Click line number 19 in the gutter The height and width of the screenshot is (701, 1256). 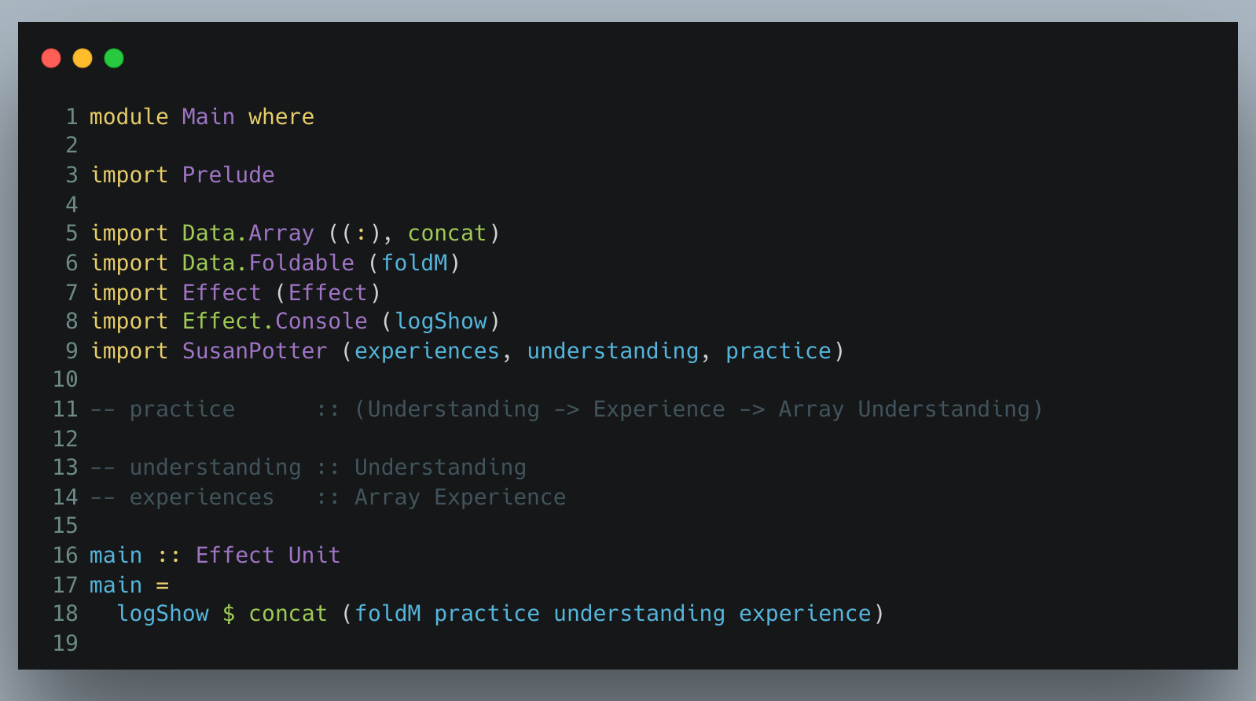click(65, 643)
